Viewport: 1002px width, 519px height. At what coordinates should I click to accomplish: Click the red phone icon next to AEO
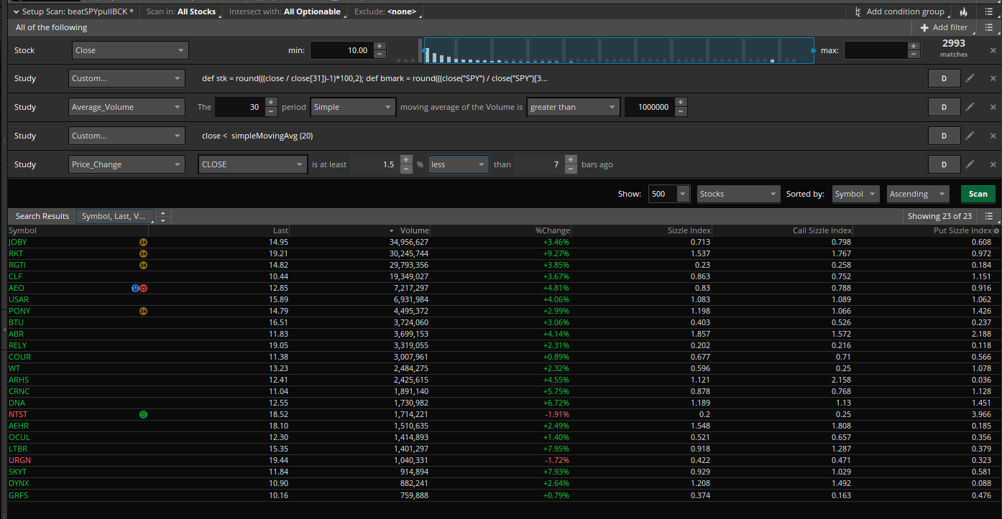[x=144, y=288]
